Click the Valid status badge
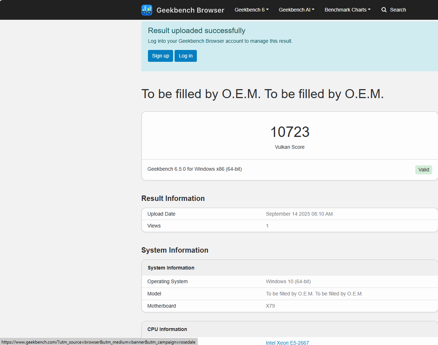This screenshot has height=345, width=438. [x=424, y=170]
